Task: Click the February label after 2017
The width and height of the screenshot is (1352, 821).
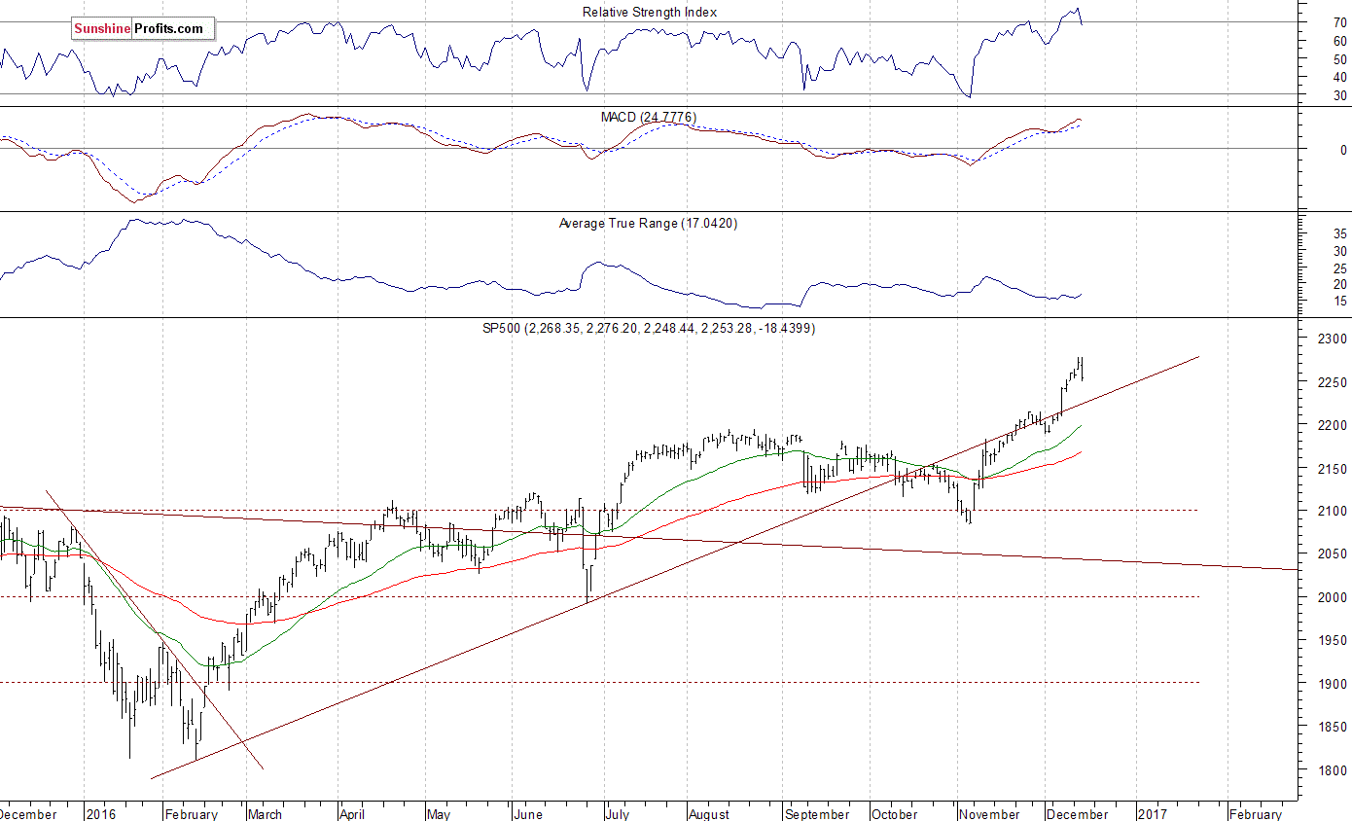Action: click(x=1258, y=814)
